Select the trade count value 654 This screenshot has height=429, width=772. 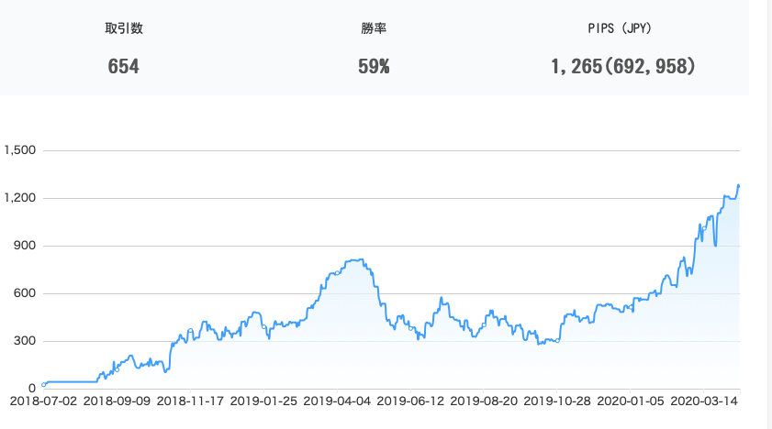point(124,66)
